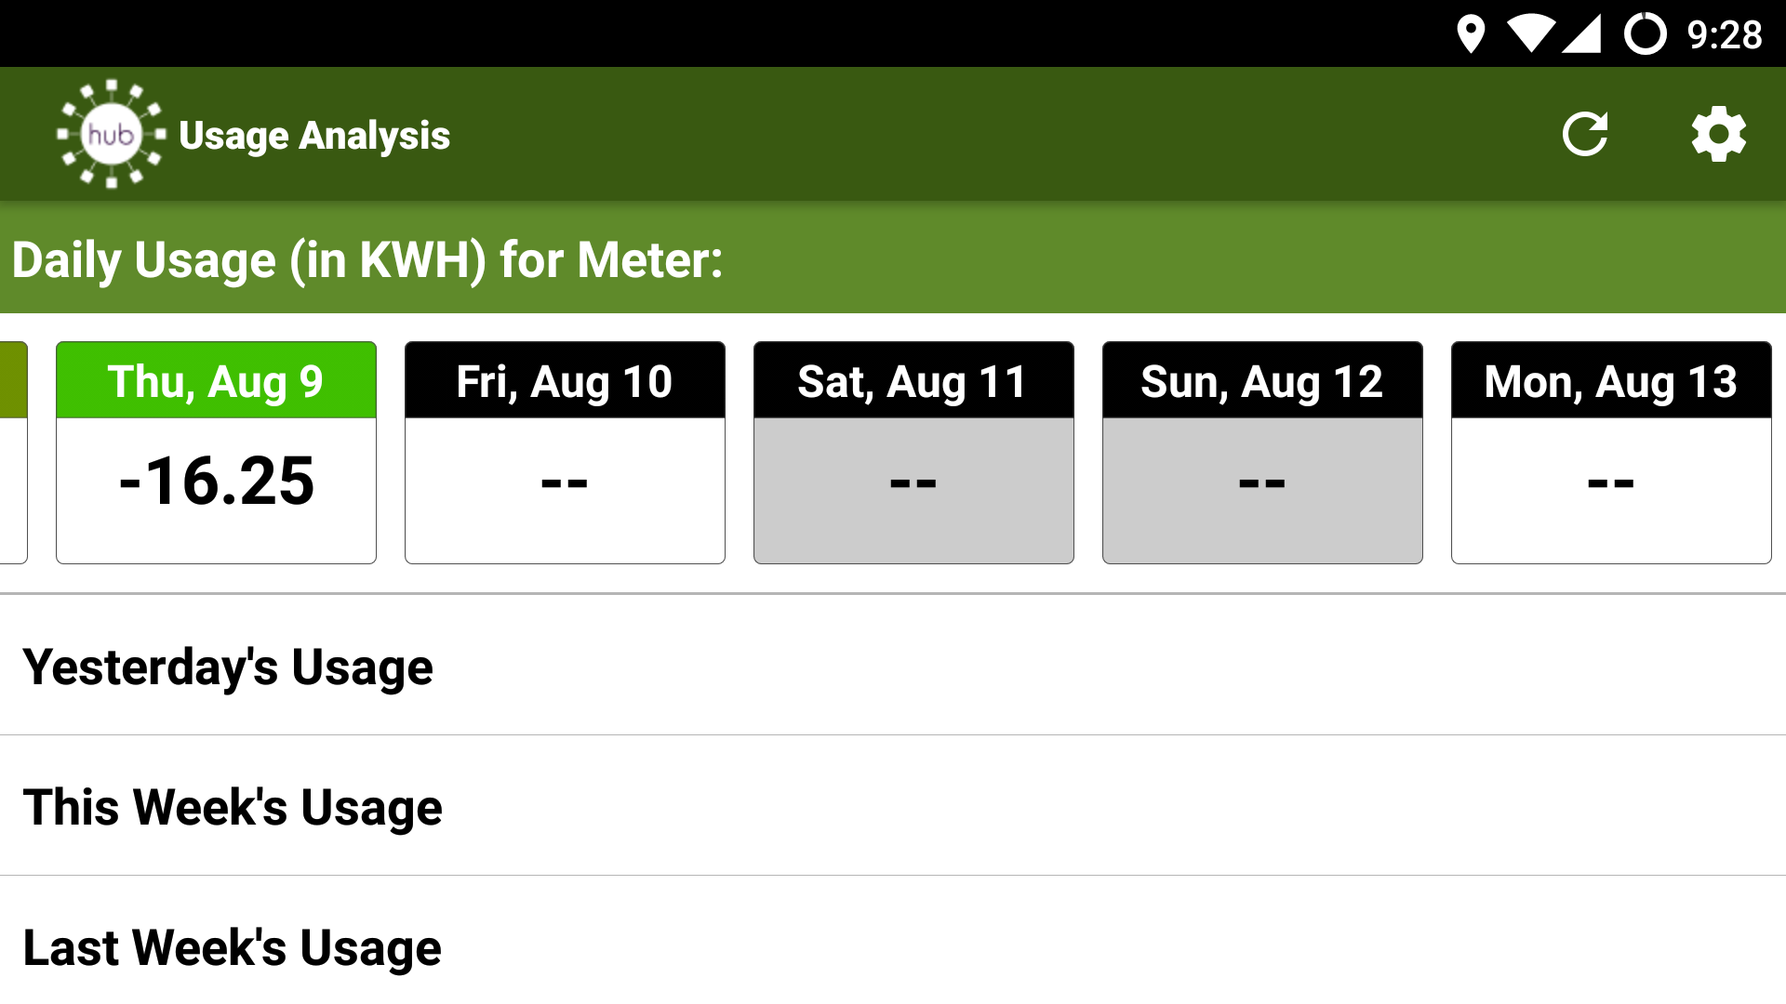Tap the battery ring status icon
Screen dimensions: 1786x1004
1645,34
